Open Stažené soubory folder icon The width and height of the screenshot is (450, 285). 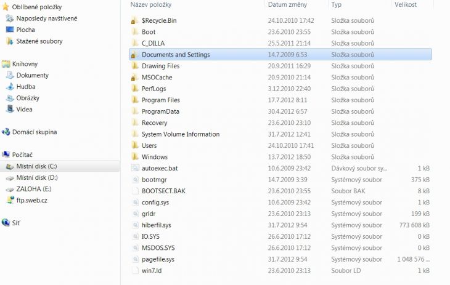(10, 41)
